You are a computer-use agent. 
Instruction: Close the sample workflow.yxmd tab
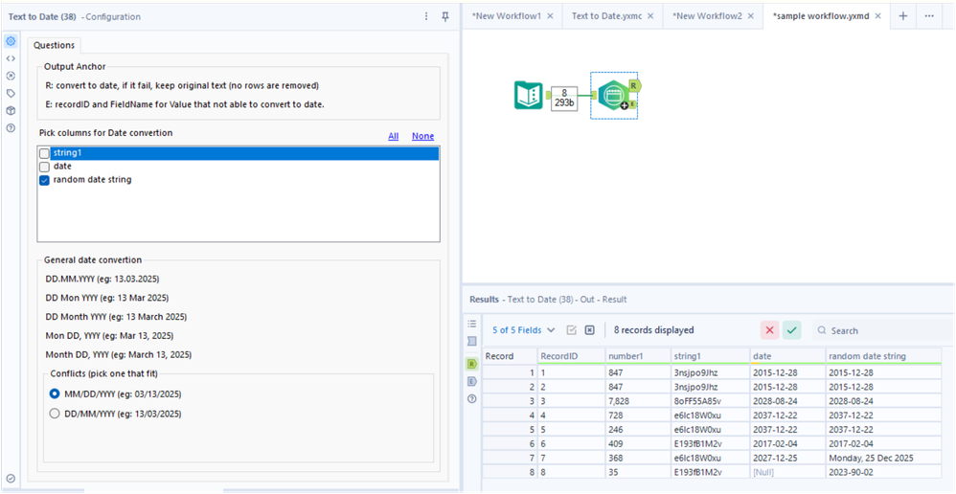[878, 16]
